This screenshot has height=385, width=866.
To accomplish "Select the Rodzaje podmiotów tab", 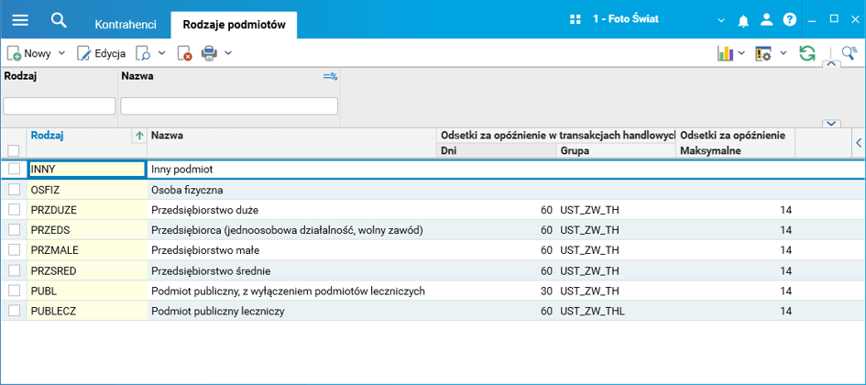I will tap(235, 25).
